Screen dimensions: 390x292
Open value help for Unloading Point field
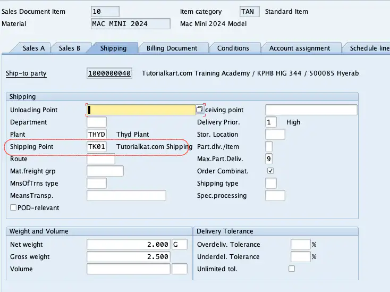pos(199,110)
